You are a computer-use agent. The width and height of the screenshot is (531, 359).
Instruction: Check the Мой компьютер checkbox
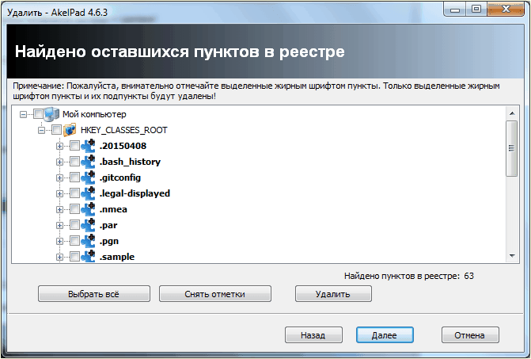[x=38, y=114]
